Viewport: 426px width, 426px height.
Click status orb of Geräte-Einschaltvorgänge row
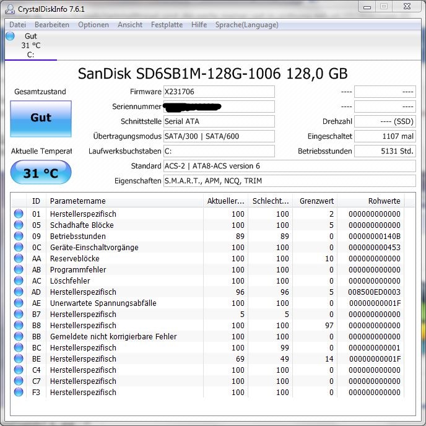pyautogui.click(x=19, y=247)
